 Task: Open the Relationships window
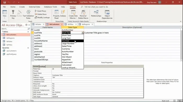(96, 13)
